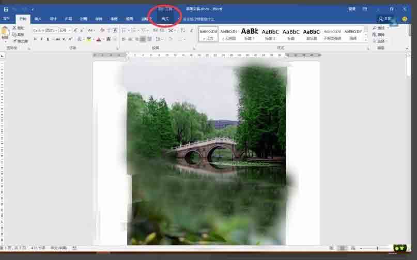The width and height of the screenshot is (417, 260).
Task: Click the Share button
Action: coord(385,19)
